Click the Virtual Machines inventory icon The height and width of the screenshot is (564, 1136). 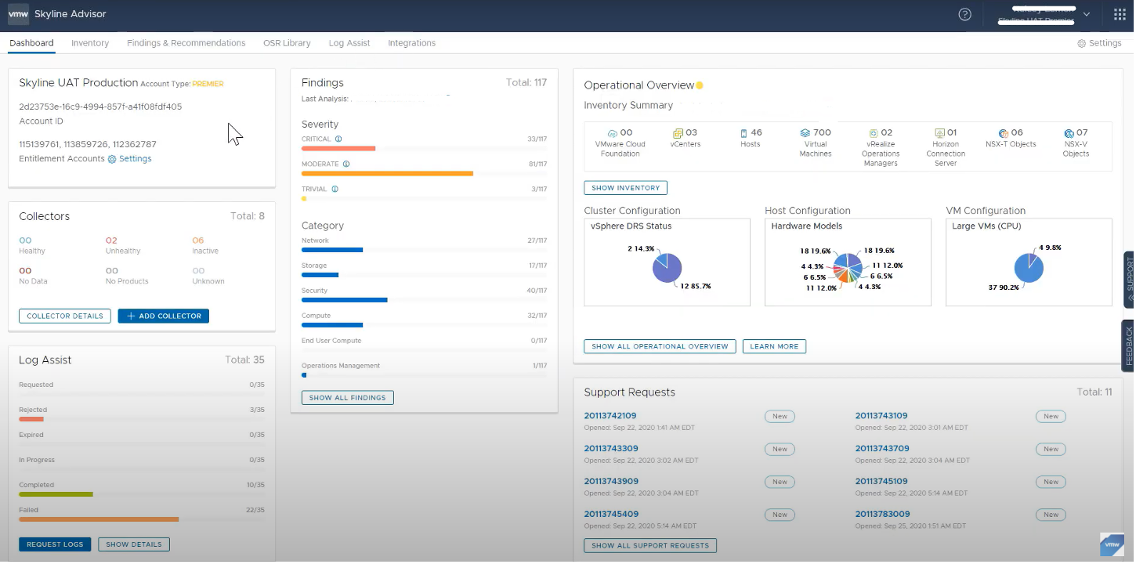click(805, 134)
